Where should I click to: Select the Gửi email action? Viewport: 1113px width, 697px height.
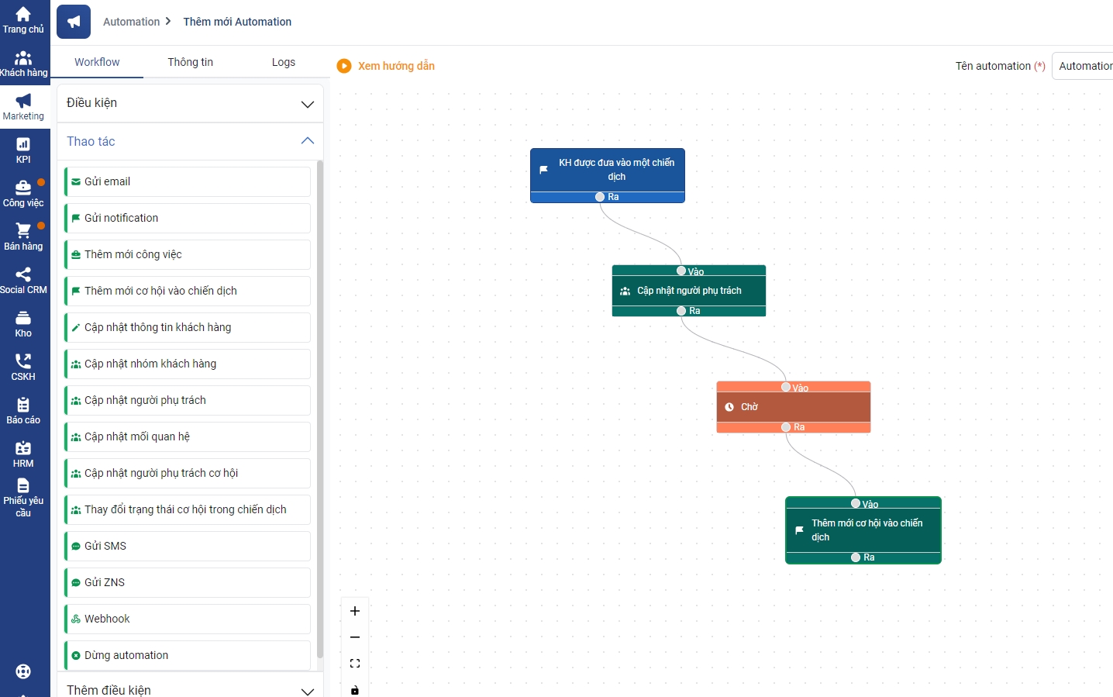coord(188,181)
